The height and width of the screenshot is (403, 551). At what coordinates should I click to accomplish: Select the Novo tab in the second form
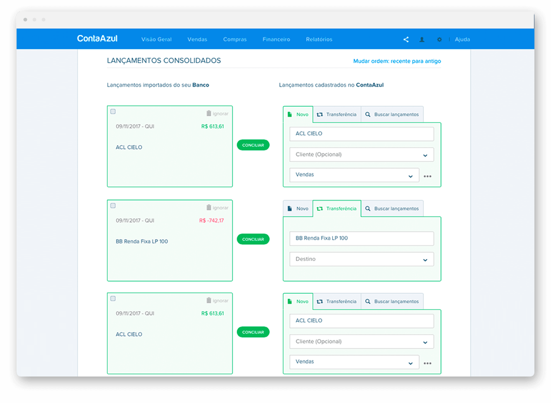coord(298,209)
